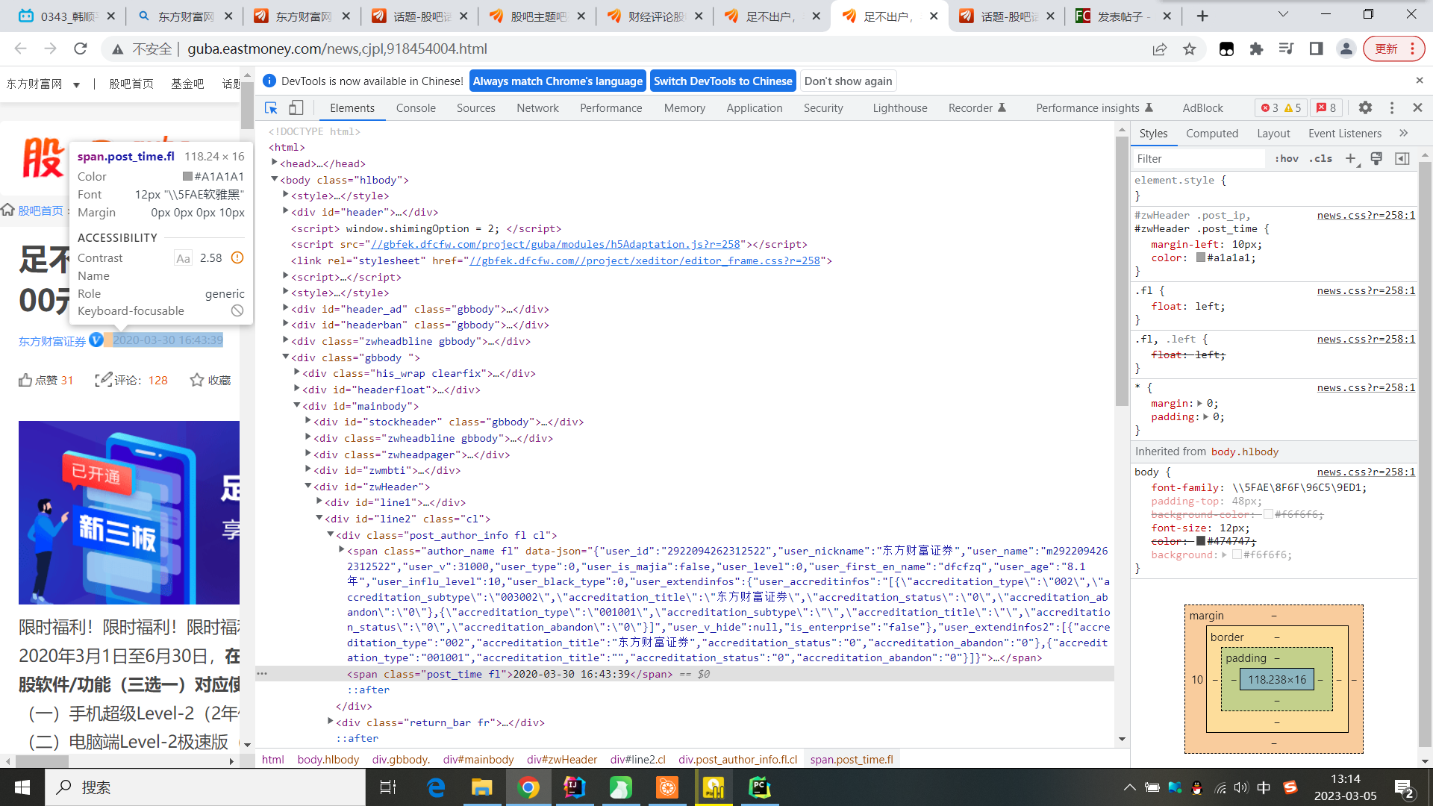Open Chrome from the taskbar
The width and height of the screenshot is (1433, 806).
tap(528, 787)
